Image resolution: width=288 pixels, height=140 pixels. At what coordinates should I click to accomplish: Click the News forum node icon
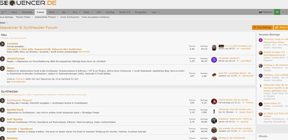point(2,68)
